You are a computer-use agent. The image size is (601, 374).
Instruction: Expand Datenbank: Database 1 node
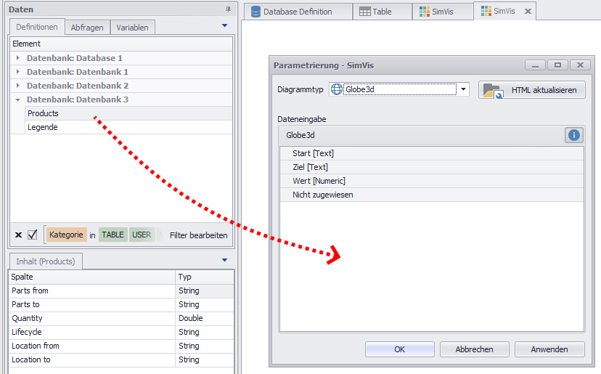pos(17,58)
